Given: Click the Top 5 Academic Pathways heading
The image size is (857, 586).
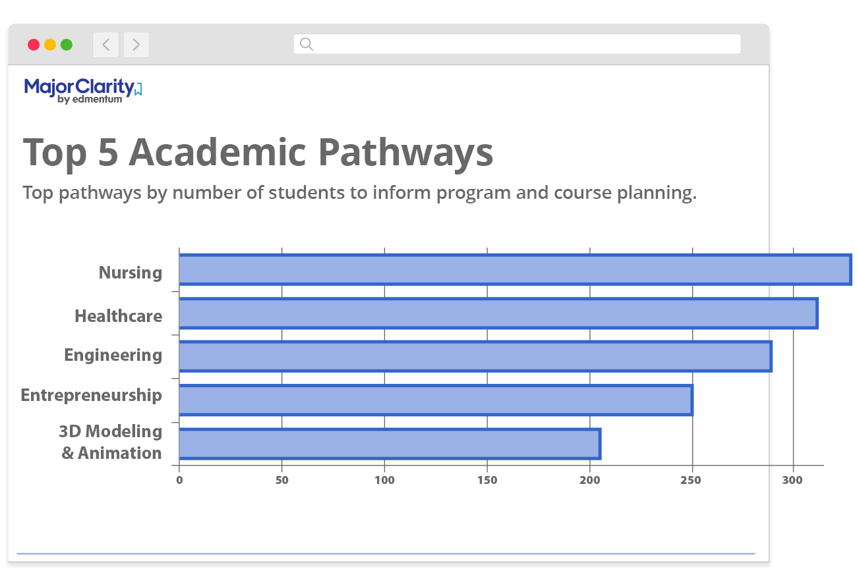Looking at the screenshot, I should coord(258,152).
